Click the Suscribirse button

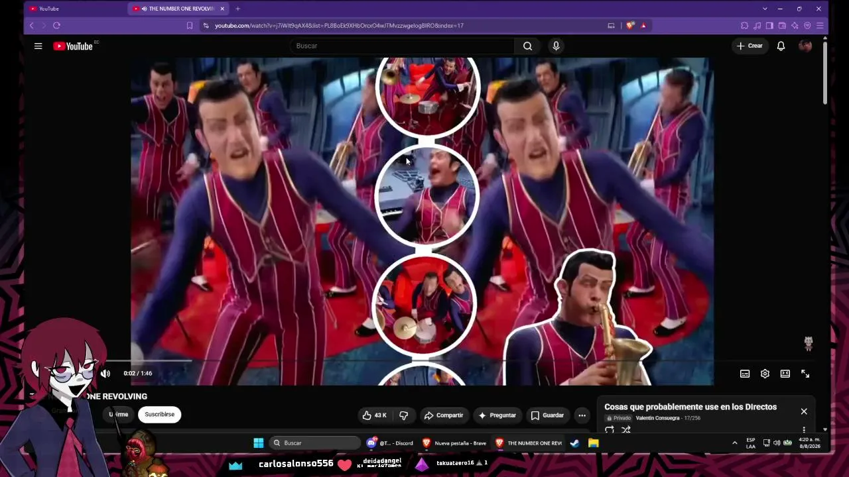coord(160,414)
